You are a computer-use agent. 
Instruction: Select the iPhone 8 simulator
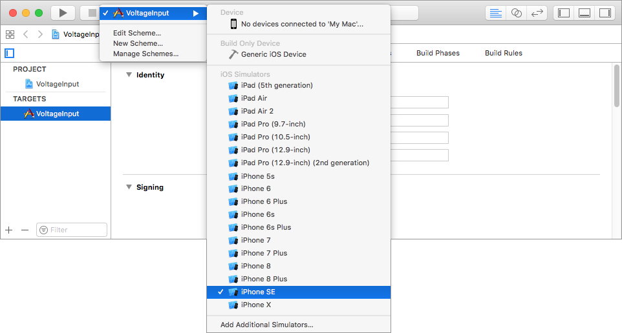299,266
